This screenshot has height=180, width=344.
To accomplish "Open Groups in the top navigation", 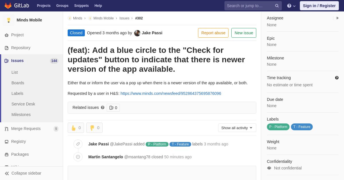I will click(x=62, y=6).
